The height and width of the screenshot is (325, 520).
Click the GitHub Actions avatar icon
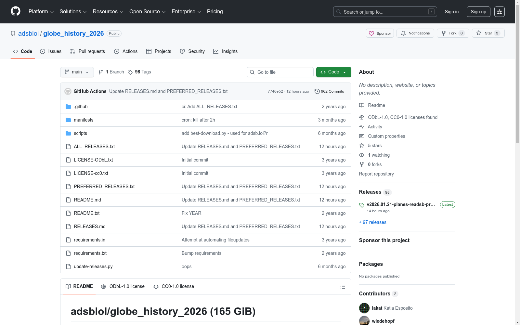tap(68, 91)
